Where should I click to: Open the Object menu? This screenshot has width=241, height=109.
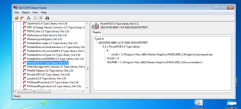(x=26, y=12)
